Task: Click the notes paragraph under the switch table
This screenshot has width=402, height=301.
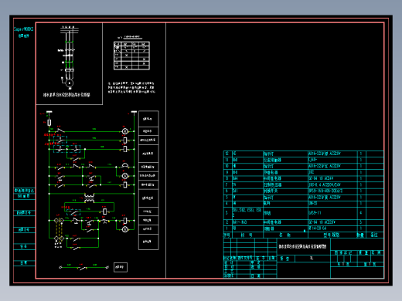Action: (x=131, y=87)
